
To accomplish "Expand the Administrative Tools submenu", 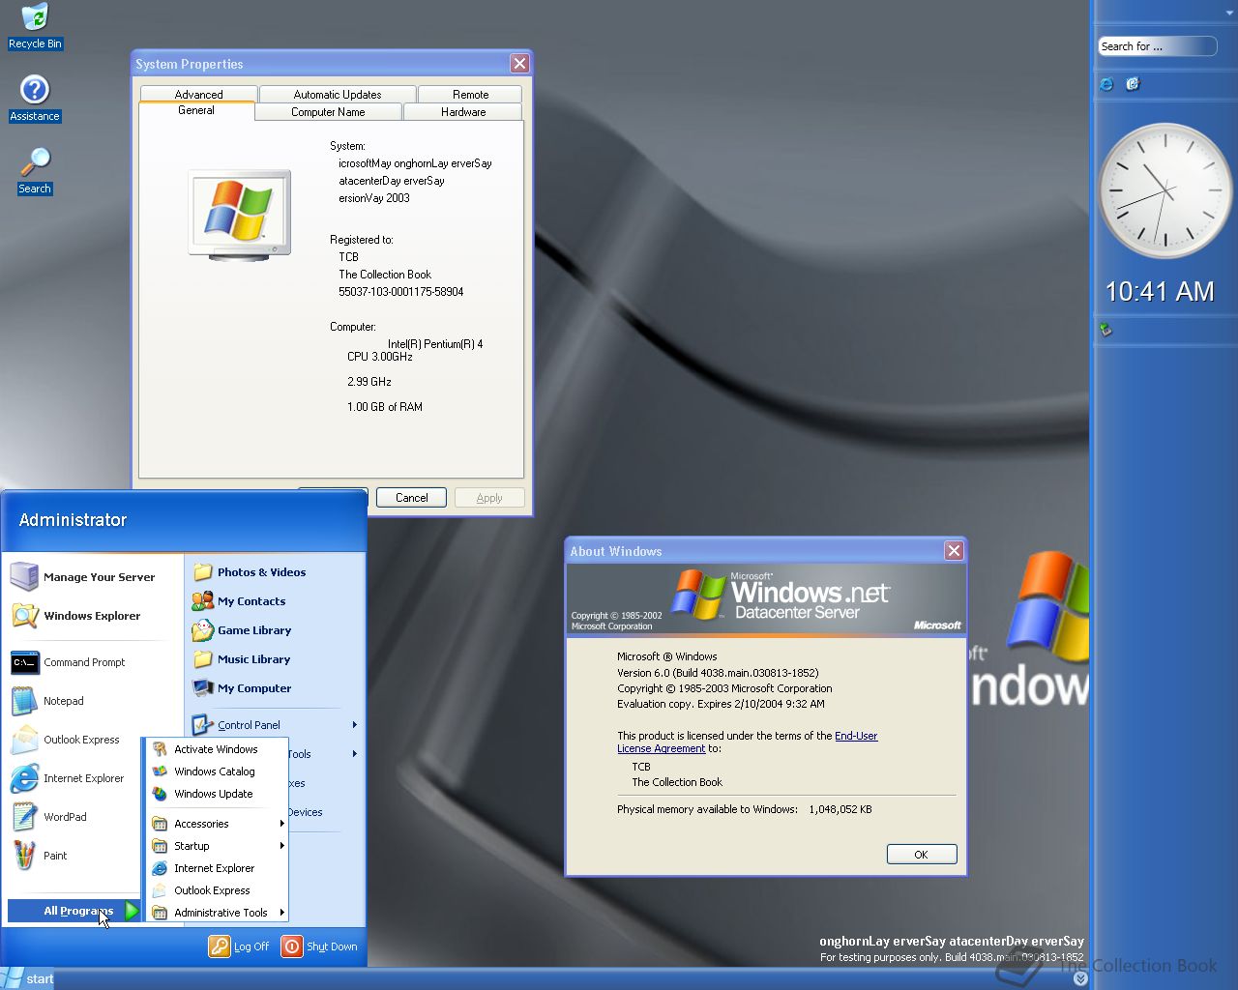I will click(216, 913).
